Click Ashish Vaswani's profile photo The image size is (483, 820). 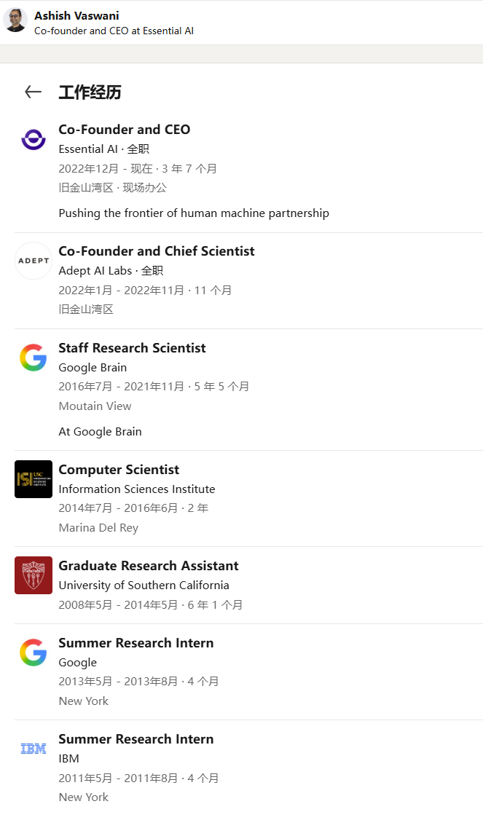15,20
